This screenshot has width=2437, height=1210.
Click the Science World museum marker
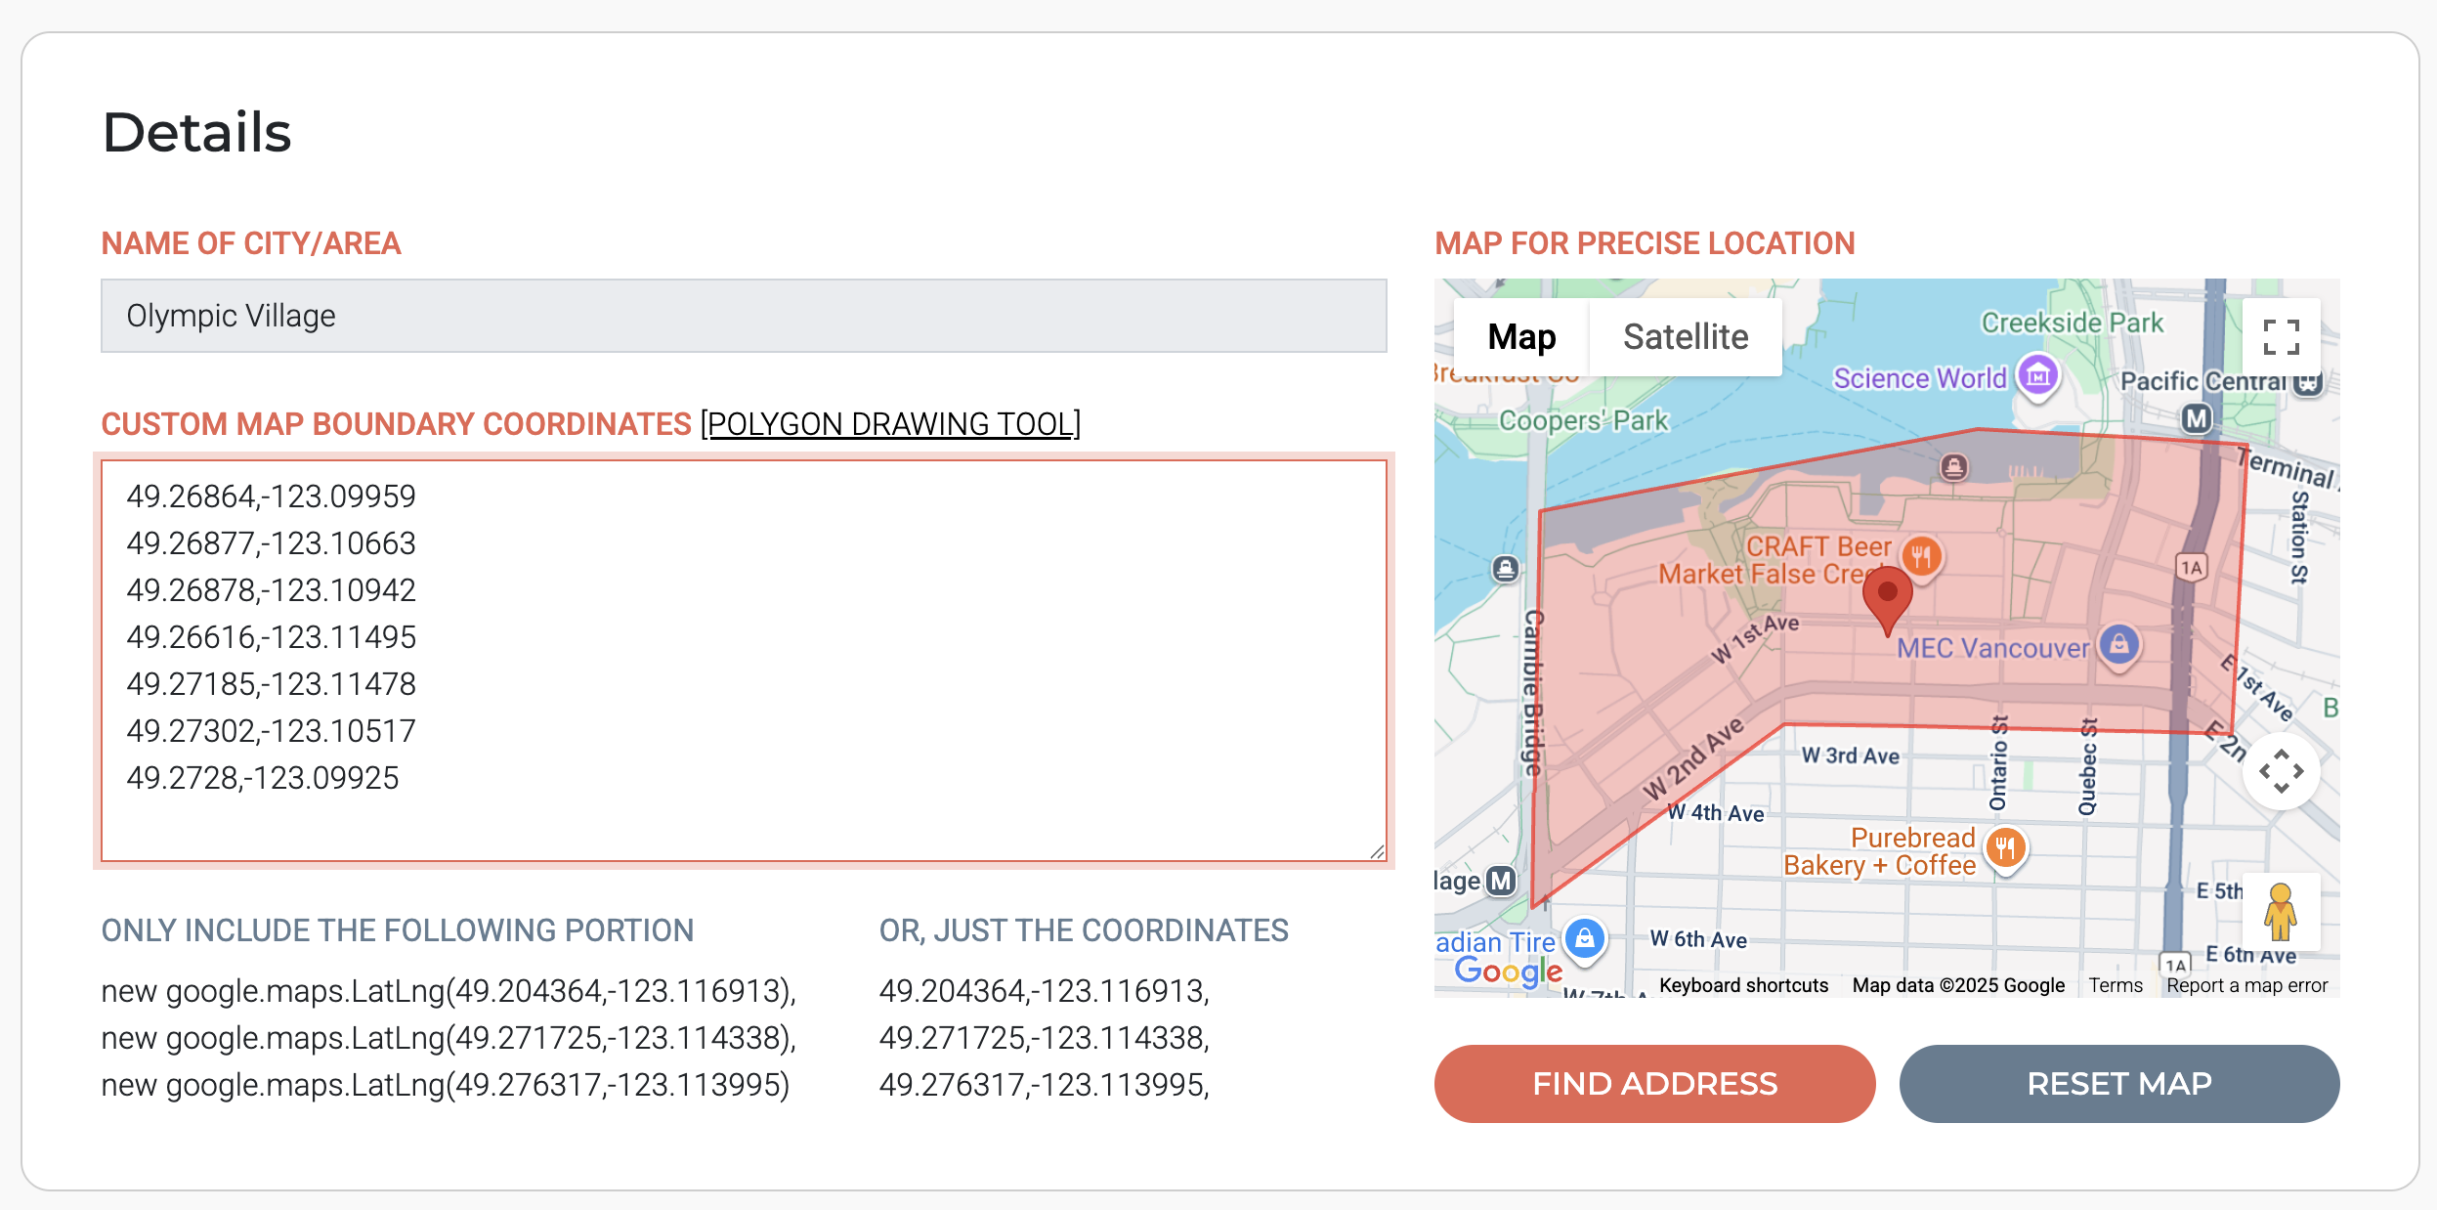(x=2038, y=375)
